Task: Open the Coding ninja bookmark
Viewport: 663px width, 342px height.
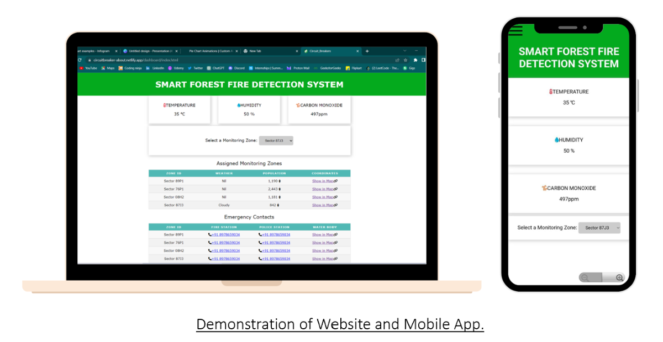Action: point(130,68)
